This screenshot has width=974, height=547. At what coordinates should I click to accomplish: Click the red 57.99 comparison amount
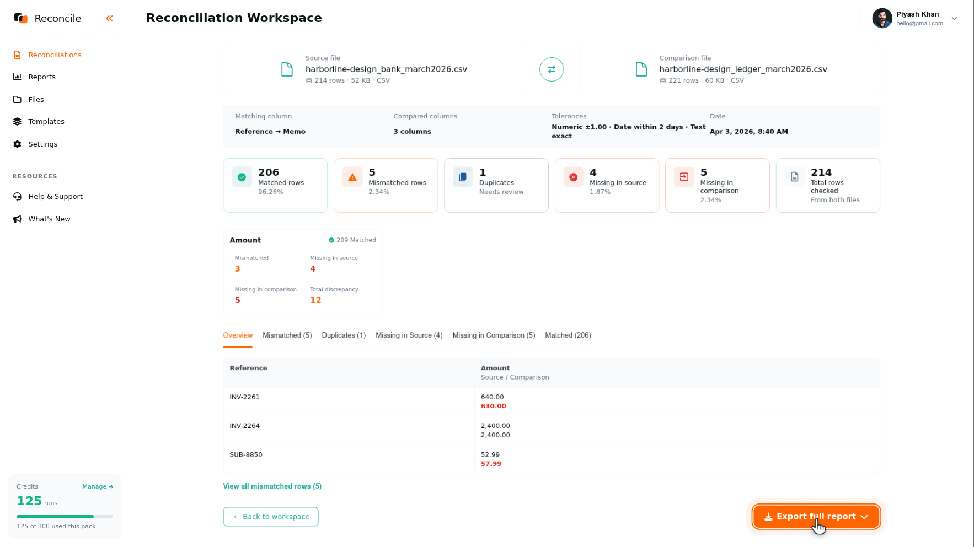pyautogui.click(x=491, y=464)
